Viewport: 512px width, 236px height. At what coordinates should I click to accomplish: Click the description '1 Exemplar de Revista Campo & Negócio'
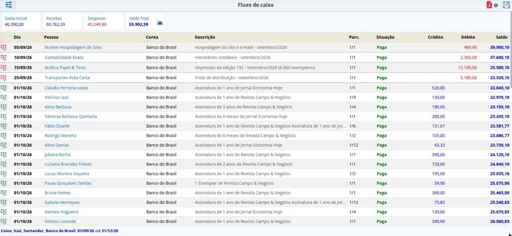(234, 183)
